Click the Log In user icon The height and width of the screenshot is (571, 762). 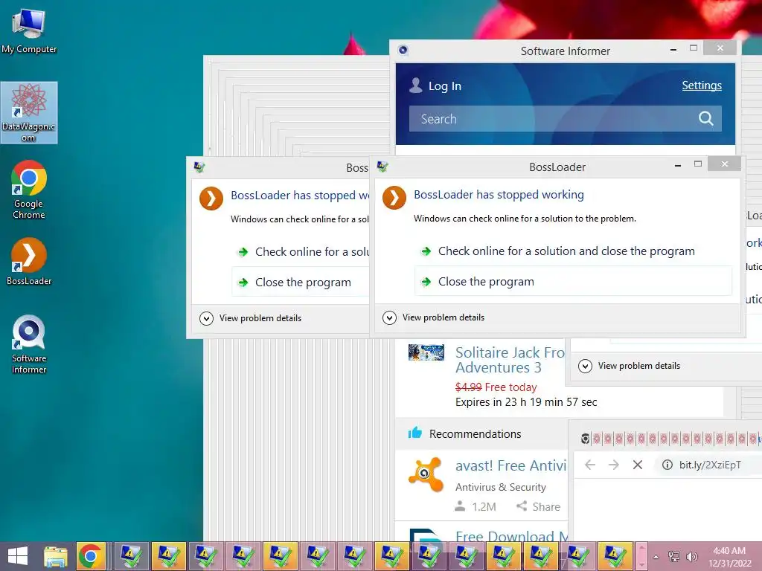(415, 86)
